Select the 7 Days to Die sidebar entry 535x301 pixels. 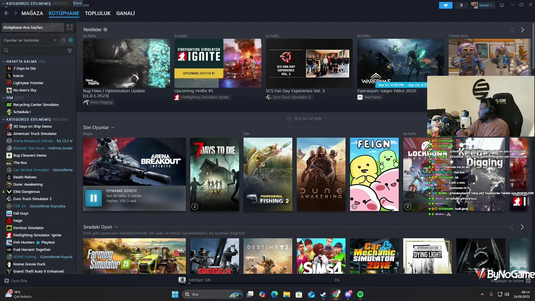tap(24, 68)
